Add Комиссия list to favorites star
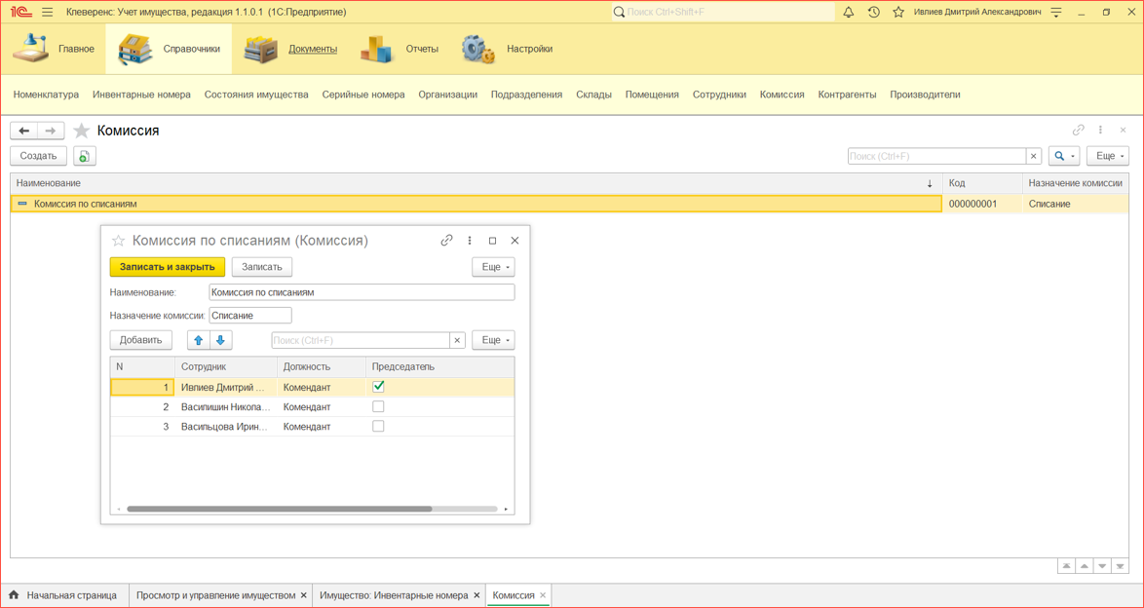 82,131
